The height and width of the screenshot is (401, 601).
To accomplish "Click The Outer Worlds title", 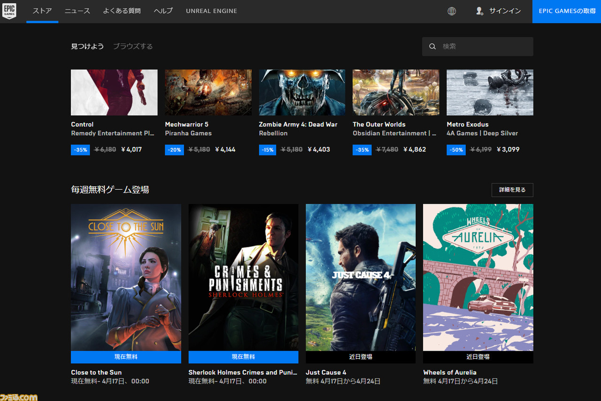I will (379, 124).
